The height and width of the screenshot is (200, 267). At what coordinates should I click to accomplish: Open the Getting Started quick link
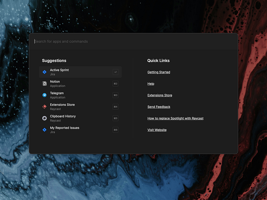point(159,72)
